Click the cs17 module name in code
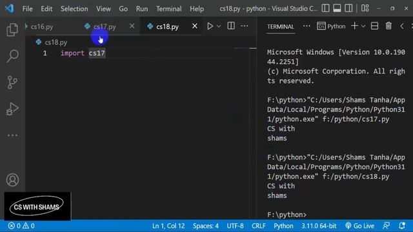Image resolution: width=413 pixels, height=232 pixels. [x=97, y=53]
